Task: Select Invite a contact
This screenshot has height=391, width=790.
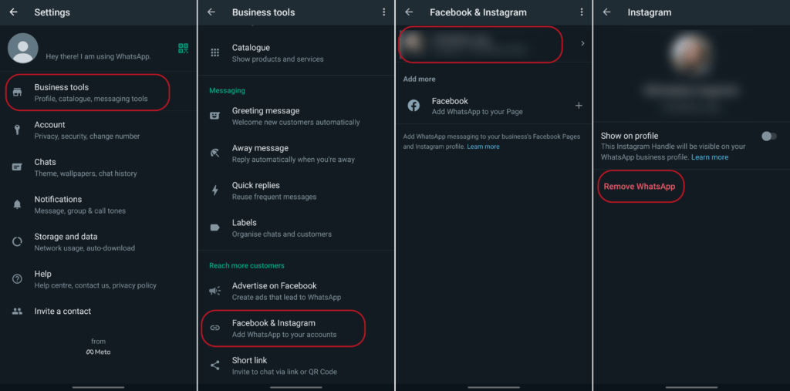Action: 62,312
